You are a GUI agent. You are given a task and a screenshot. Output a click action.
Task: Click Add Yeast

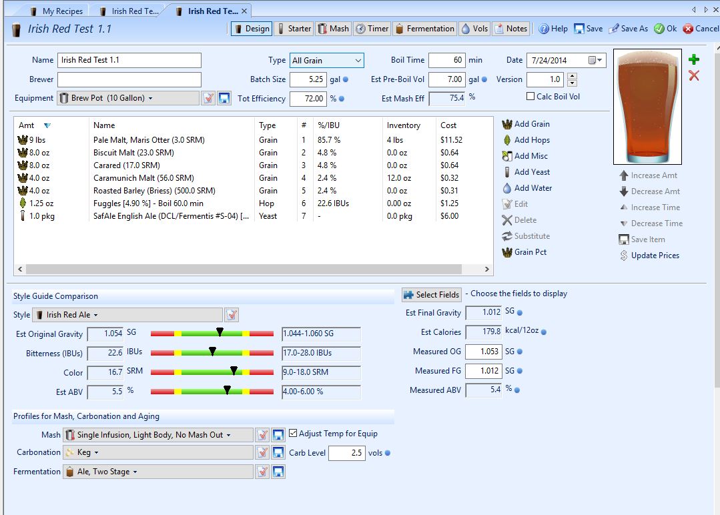pos(526,172)
